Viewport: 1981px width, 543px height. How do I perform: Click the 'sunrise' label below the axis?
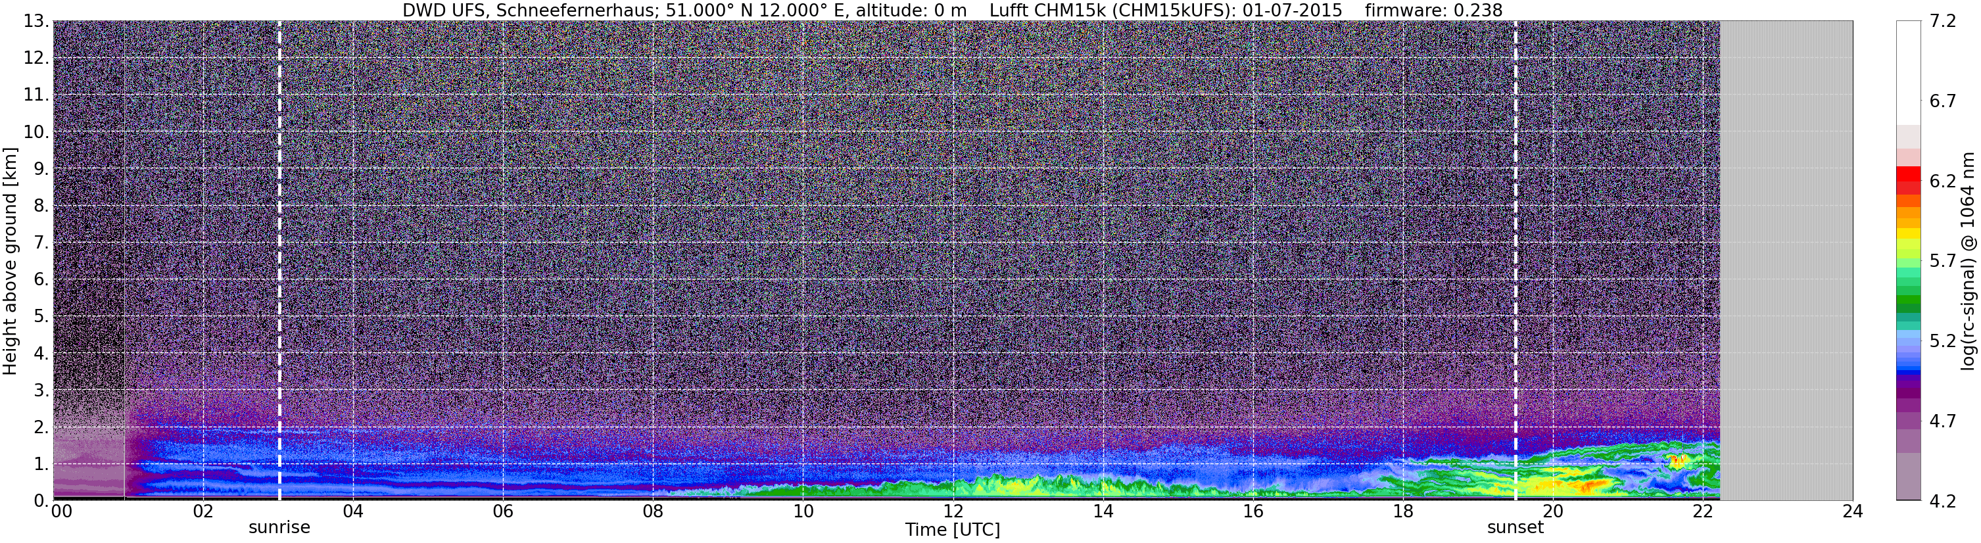279,528
